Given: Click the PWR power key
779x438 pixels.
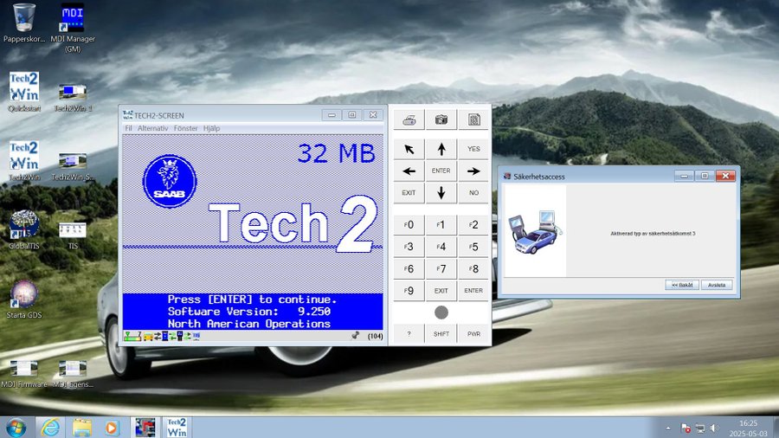Looking at the screenshot, I should tap(473, 334).
